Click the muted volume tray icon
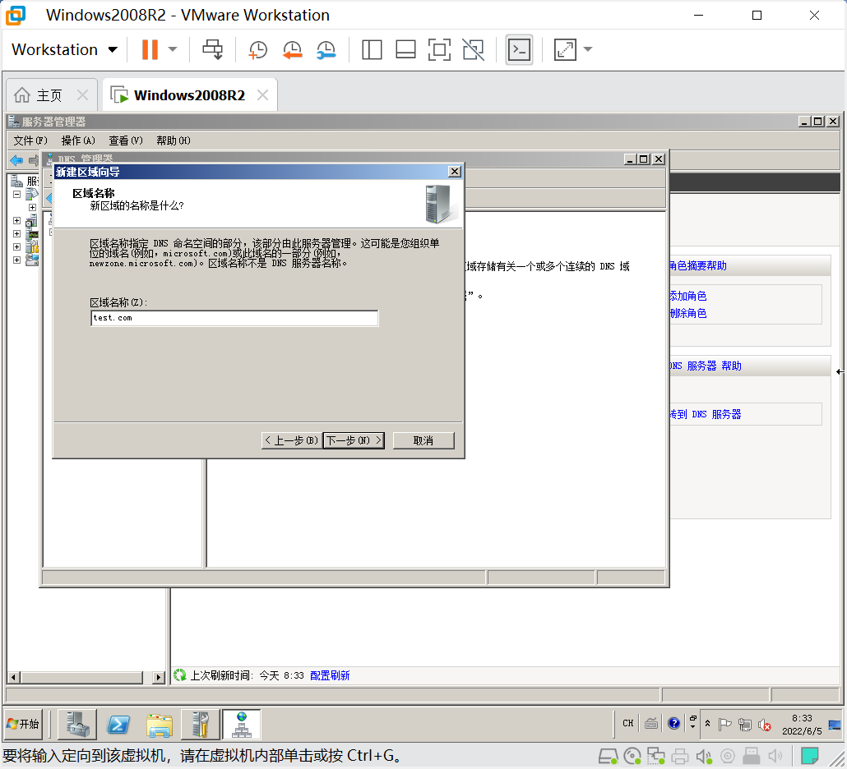847x769 pixels. [x=764, y=725]
